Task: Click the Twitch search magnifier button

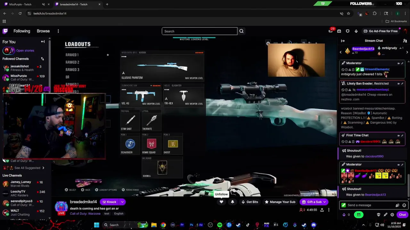Action: pyautogui.click(x=242, y=31)
